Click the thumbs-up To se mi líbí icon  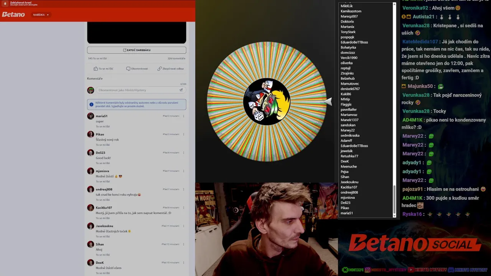click(96, 69)
